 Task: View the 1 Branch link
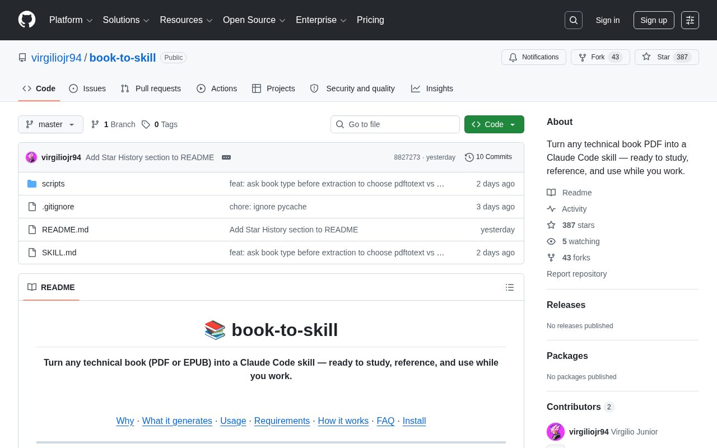coord(113,124)
